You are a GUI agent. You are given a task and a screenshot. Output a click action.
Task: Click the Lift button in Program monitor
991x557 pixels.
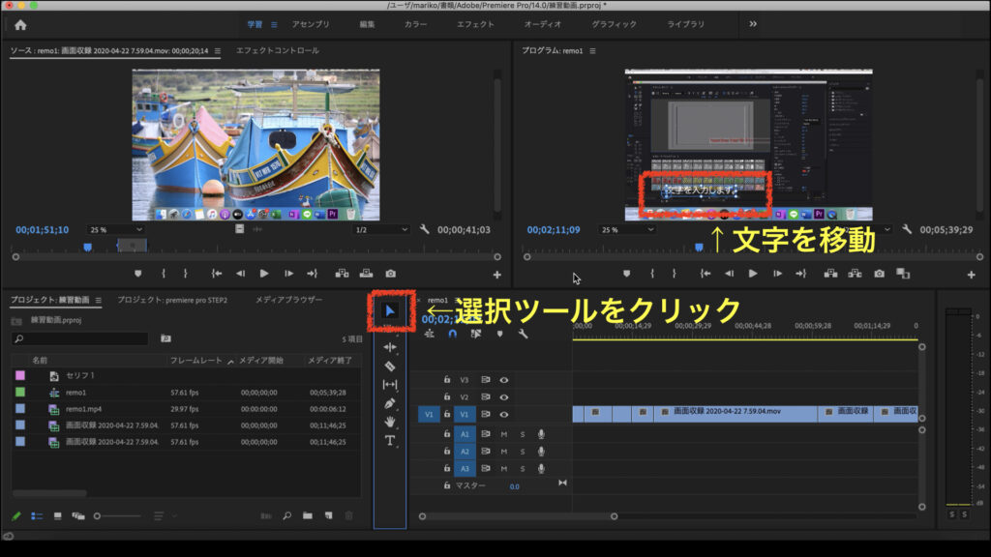click(830, 274)
